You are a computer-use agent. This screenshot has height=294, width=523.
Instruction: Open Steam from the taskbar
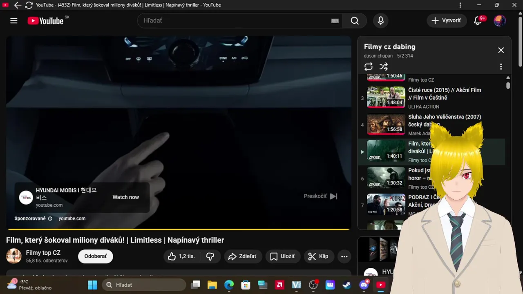pyautogui.click(x=347, y=285)
